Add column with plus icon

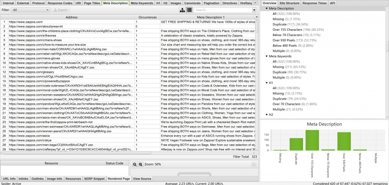256,17
